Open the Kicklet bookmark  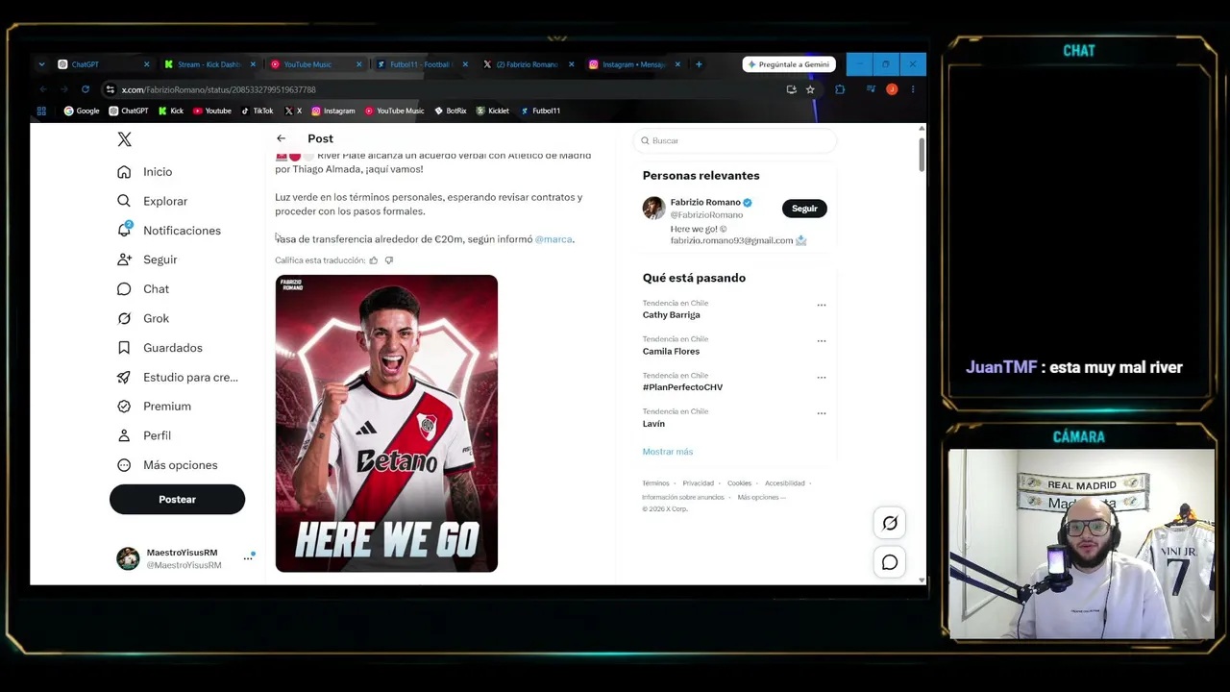pos(493,111)
